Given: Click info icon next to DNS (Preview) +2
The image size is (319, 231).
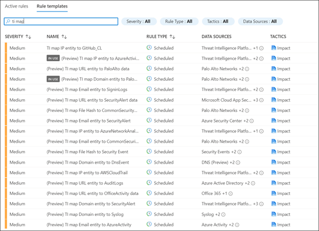Looking at the screenshot, I should pos(238,163).
